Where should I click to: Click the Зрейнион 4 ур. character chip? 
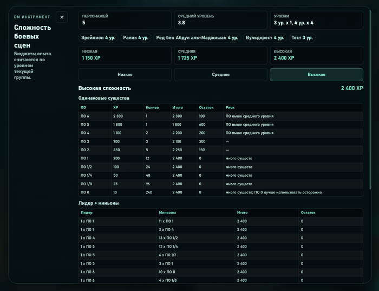98,38
